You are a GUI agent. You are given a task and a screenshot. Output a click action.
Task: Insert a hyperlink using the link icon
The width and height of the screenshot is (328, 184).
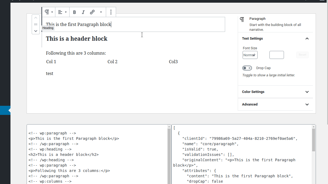click(x=92, y=12)
